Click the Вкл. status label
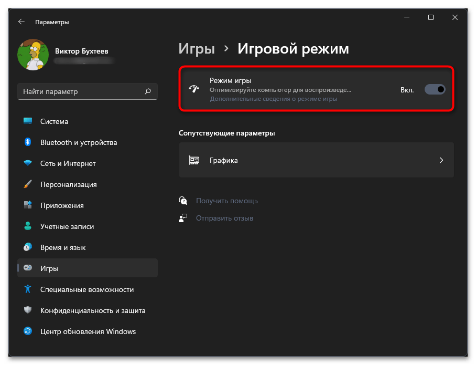 click(x=407, y=90)
